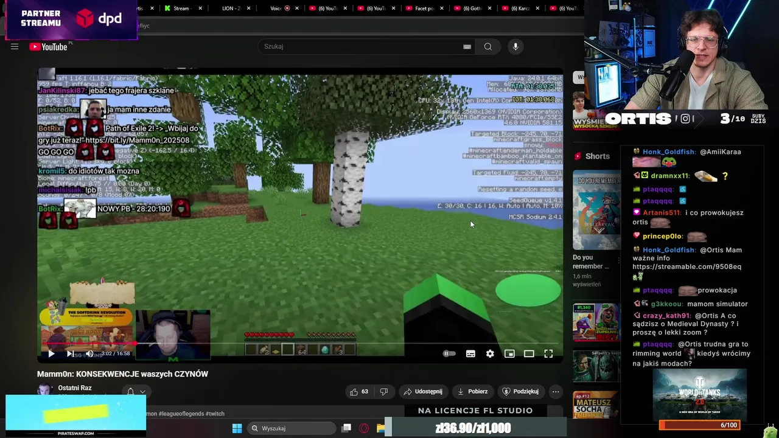Toggle the autoplay switch in player
The height and width of the screenshot is (438, 779).
coord(449,353)
